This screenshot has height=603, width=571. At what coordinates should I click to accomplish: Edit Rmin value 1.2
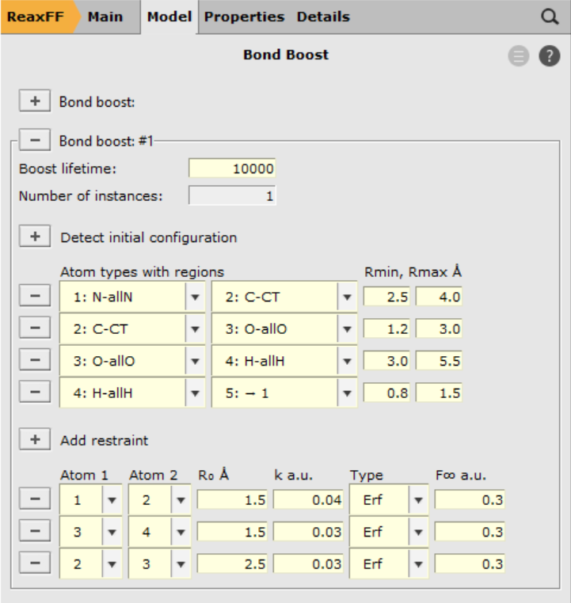(386, 328)
